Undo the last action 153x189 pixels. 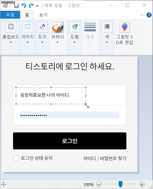pyautogui.click(x=24, y=6)
